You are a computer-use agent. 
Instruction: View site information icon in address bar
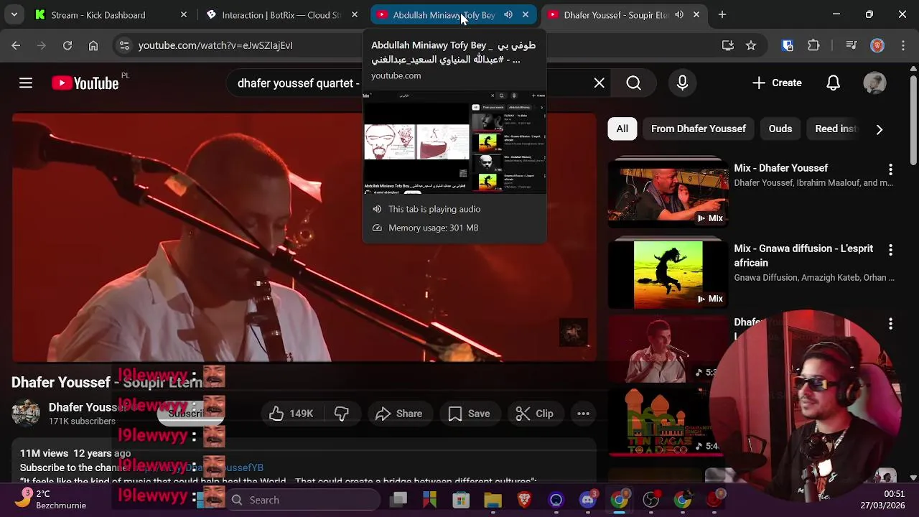click(x=124, y=45)
